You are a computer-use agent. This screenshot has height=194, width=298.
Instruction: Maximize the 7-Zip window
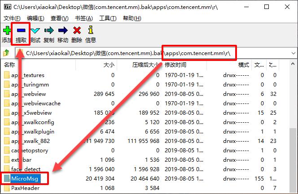point(267,7)
